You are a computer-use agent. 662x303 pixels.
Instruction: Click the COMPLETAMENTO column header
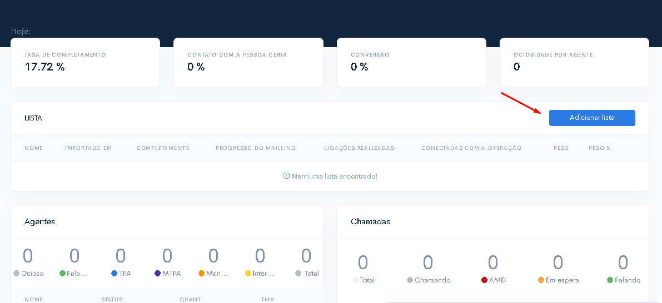coord(163,148)
